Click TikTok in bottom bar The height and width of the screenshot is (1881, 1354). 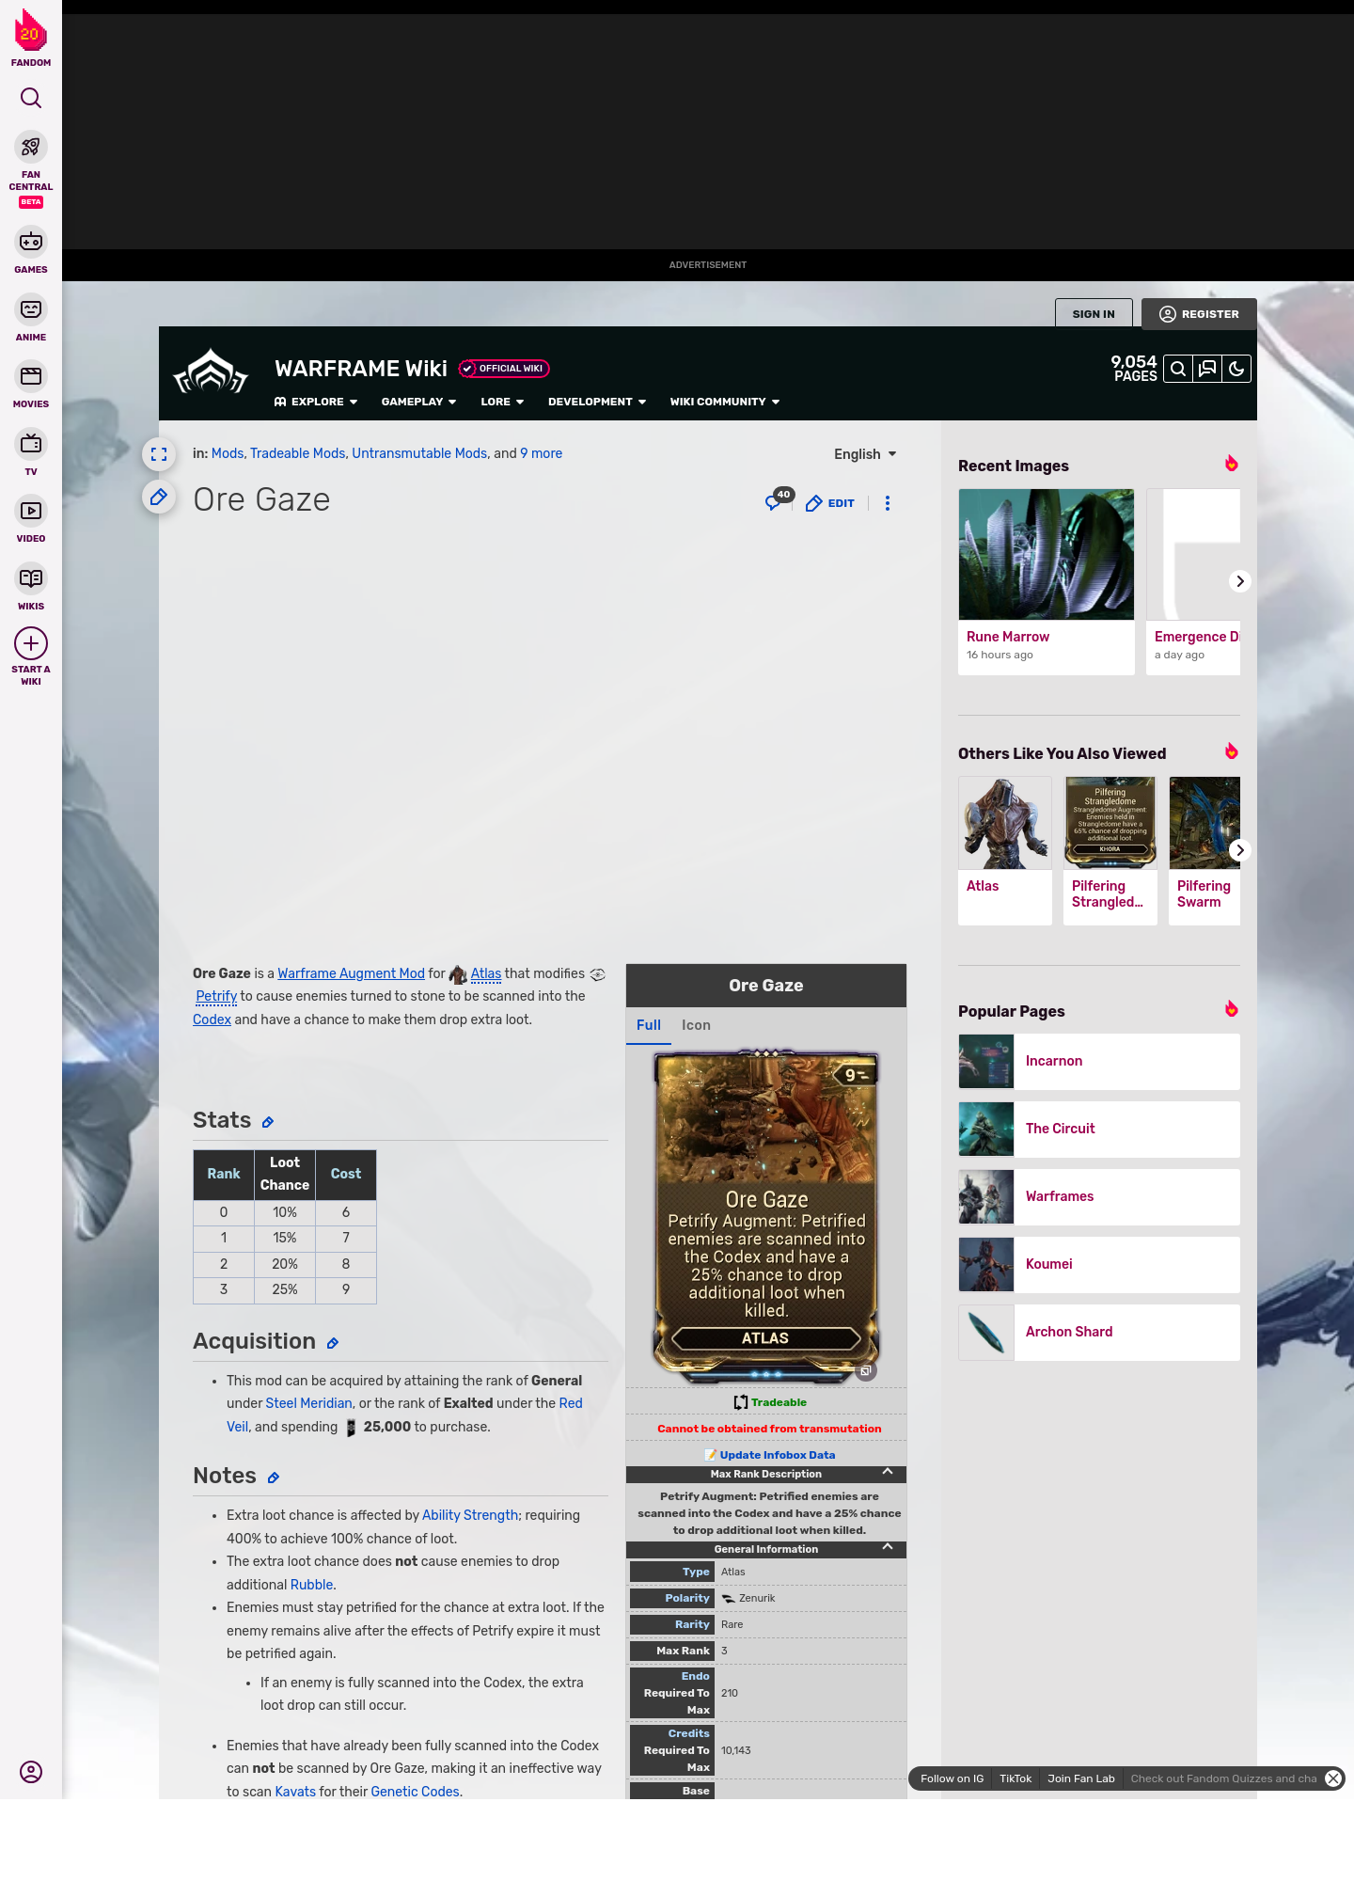point(1015,1778)
